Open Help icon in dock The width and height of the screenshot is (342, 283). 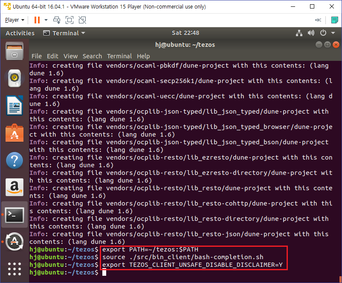14,161
